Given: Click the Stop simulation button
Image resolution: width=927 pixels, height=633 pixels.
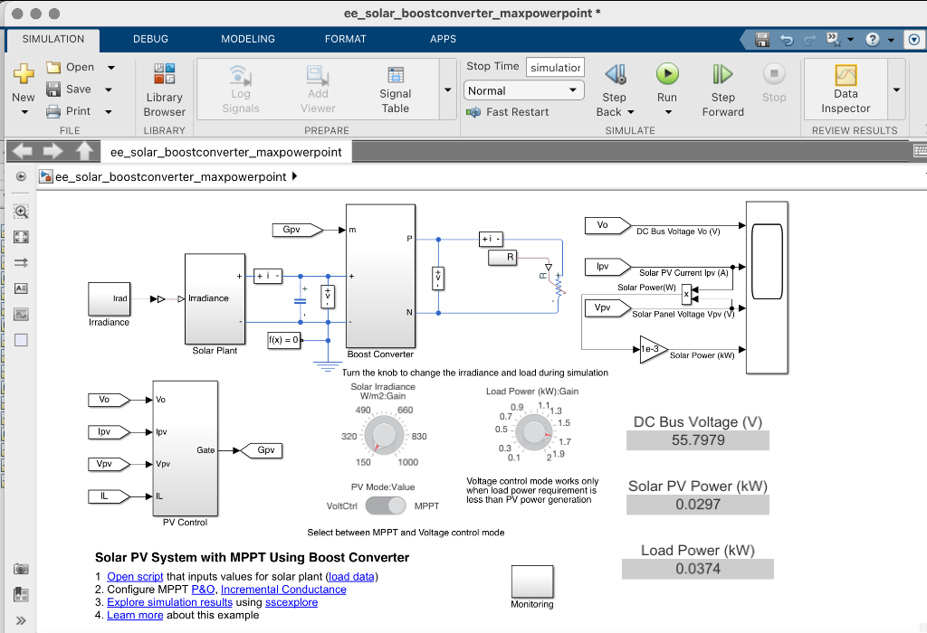Looking at the screenshot, I should click(x=774, y=82).
